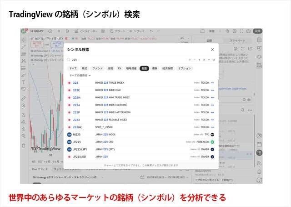Select the 先物 filter chip
The height and width of the screenshot is (207, 291).
pos(110,69)
